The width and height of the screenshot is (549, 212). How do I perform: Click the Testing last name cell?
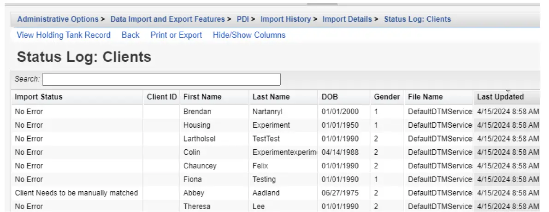pos(283,179)
